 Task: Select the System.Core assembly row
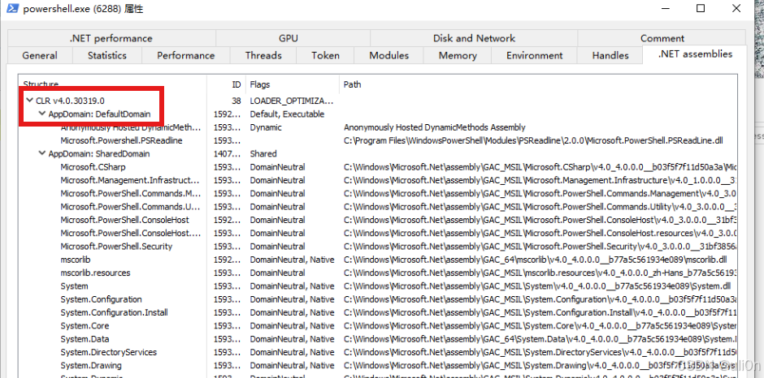click(378, 325)
